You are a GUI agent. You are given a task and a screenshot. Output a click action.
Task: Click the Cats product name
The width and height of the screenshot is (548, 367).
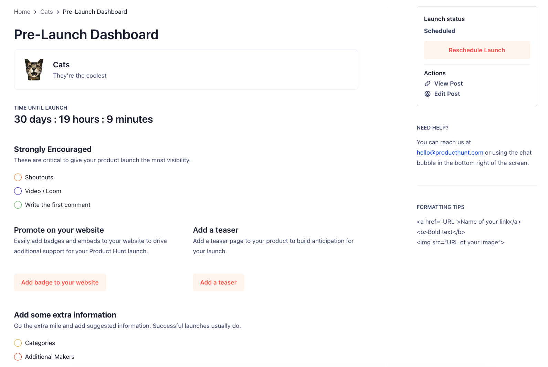(x=61, y=65)
